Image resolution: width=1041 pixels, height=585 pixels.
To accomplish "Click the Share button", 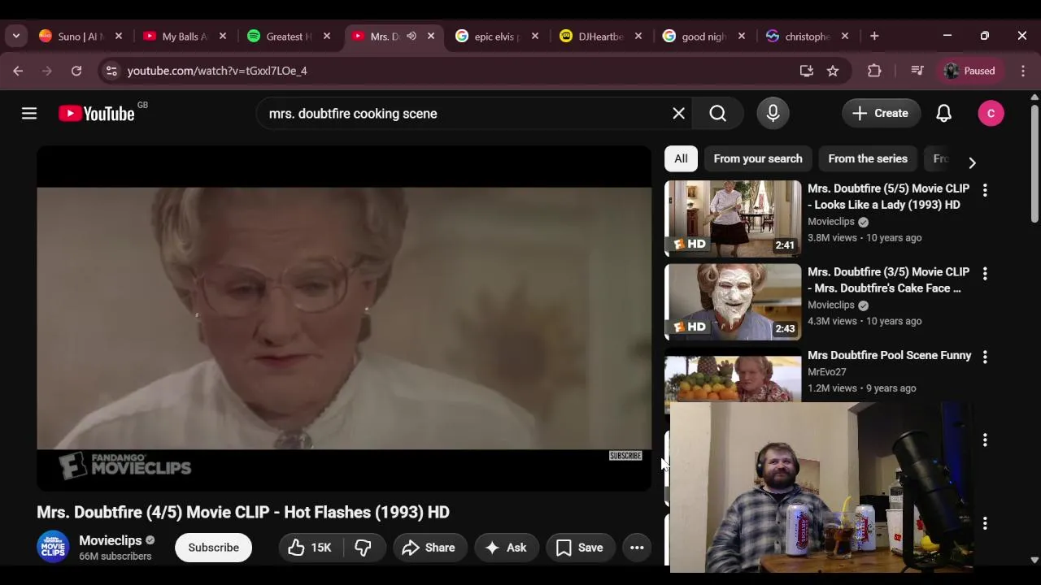I will (429, 548).
